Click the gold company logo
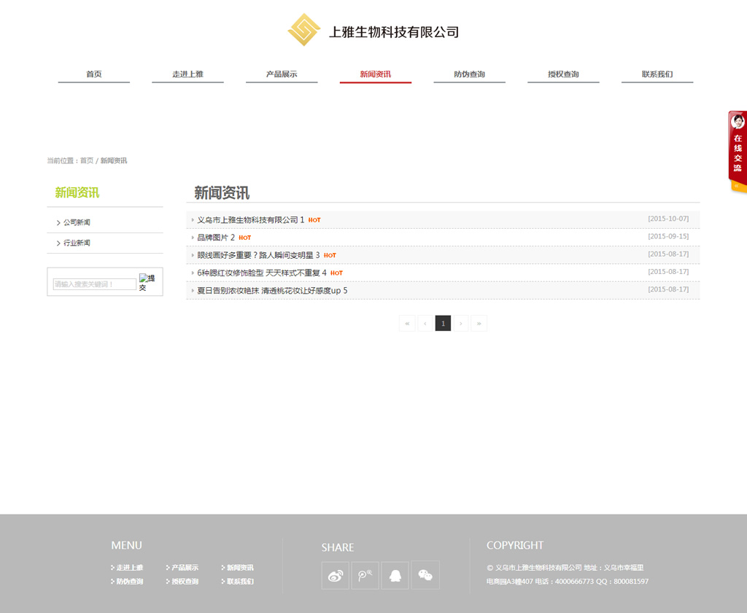This screenshot has height=613, width=747. tap(304, 30)
